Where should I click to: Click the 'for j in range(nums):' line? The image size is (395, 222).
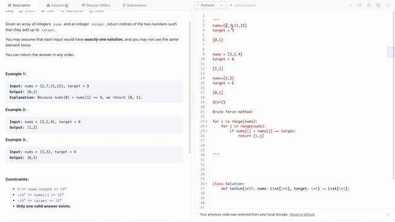click(x=243, y=126)
